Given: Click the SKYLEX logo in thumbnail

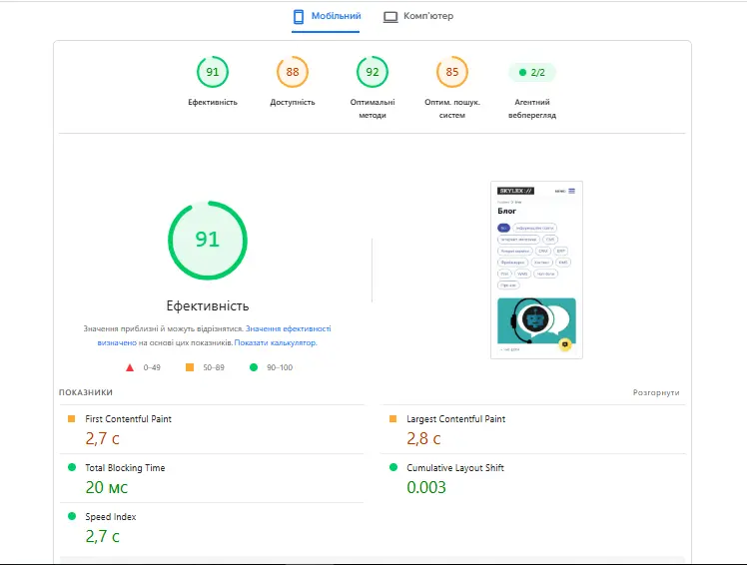Looking at the screenshot, I should (515, 191).
